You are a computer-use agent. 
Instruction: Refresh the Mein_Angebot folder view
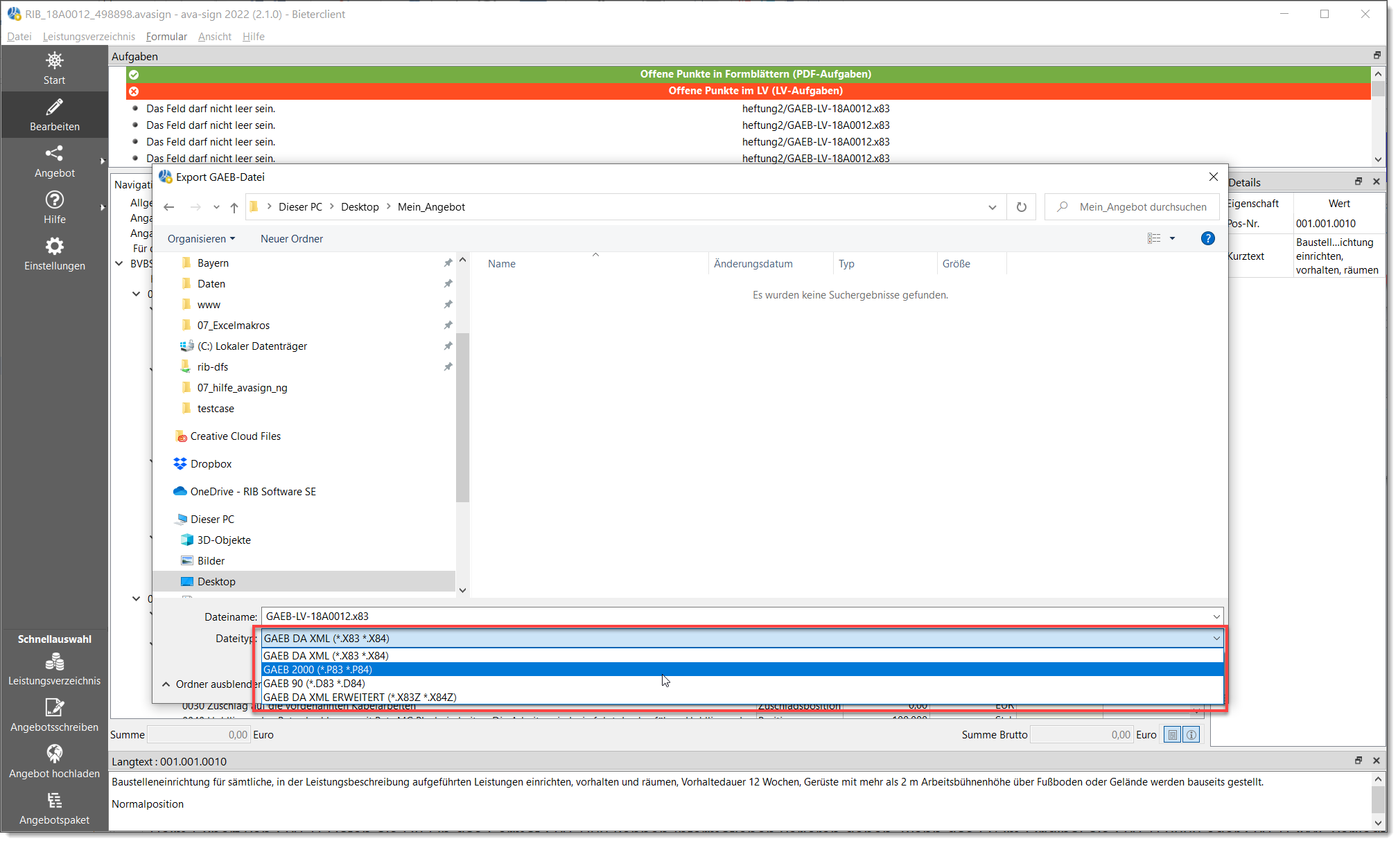pos(1022,207)
